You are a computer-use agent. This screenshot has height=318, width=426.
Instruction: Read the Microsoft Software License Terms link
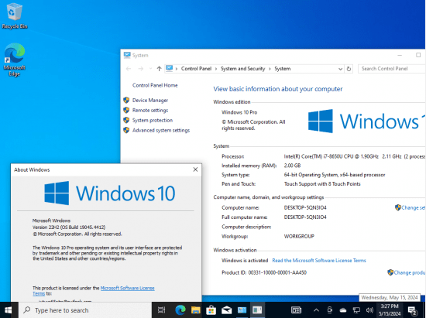[319, 261]
